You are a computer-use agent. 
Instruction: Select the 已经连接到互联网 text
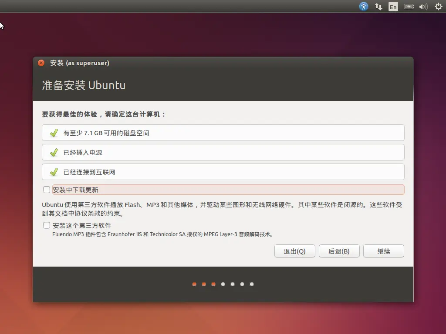pyautogui.click(x=89, y=172)
